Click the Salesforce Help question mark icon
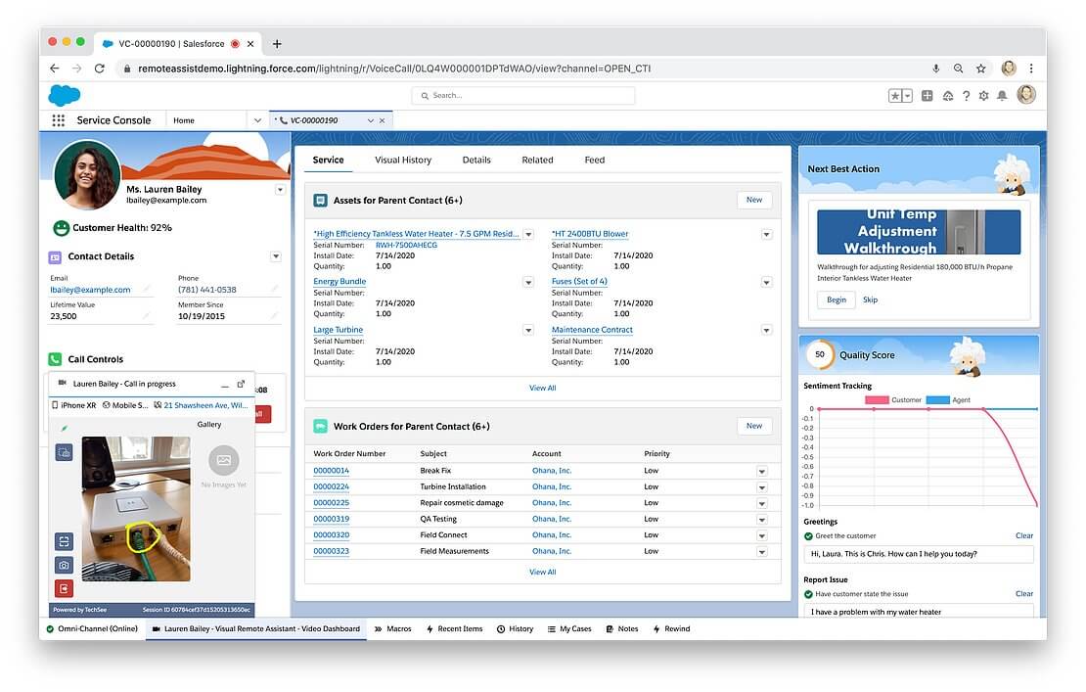1086x692 pixels. point(966,96)
